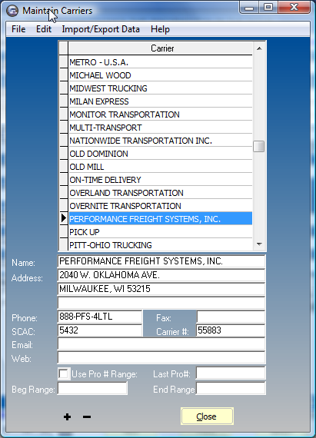
Task: Click the Maintain Carriers title bar app icon
Action: pos(12,11)
